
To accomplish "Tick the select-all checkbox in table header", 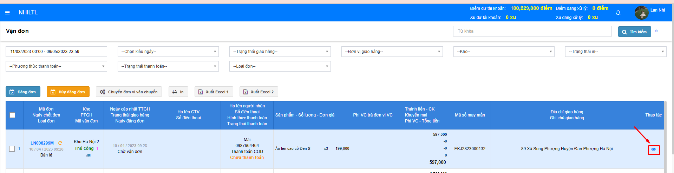I will (12, 115).
